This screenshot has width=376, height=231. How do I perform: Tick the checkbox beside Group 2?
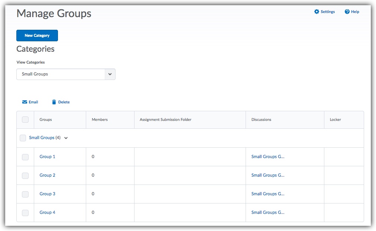coord(25,176)
